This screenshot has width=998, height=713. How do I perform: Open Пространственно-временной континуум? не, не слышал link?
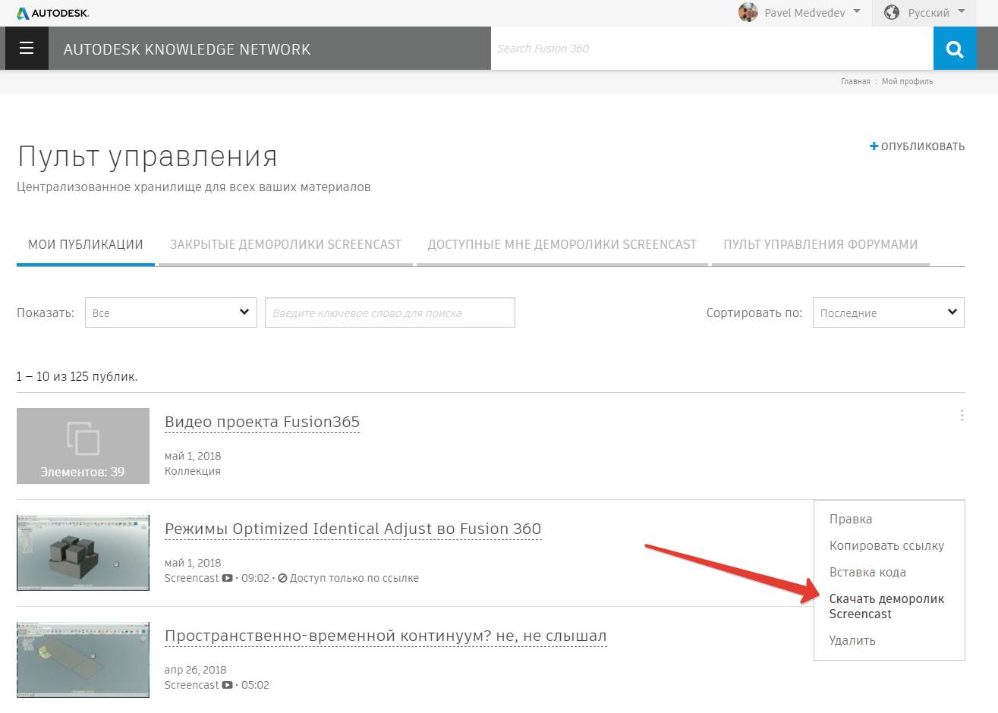click(x=386, y=636)
